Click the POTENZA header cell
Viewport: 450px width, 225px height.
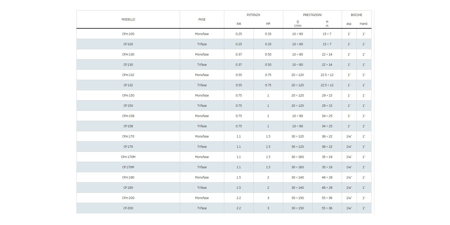[253, 15]
